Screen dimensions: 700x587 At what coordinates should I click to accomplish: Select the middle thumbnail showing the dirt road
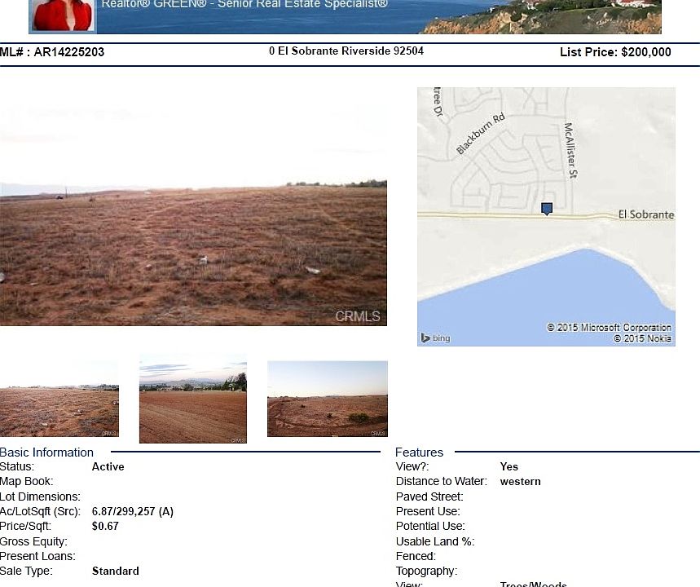[x=193, y=399]
